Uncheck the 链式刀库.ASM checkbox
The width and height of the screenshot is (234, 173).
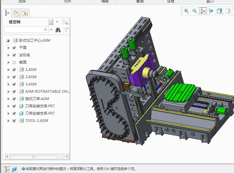click(x=14, y=99)
